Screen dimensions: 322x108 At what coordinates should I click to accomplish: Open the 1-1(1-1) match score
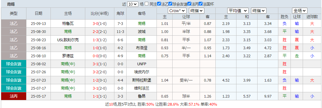point(100,96)
